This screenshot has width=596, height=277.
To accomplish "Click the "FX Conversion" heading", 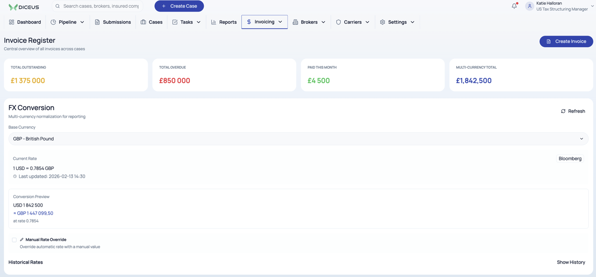I will tap(31, 108).
